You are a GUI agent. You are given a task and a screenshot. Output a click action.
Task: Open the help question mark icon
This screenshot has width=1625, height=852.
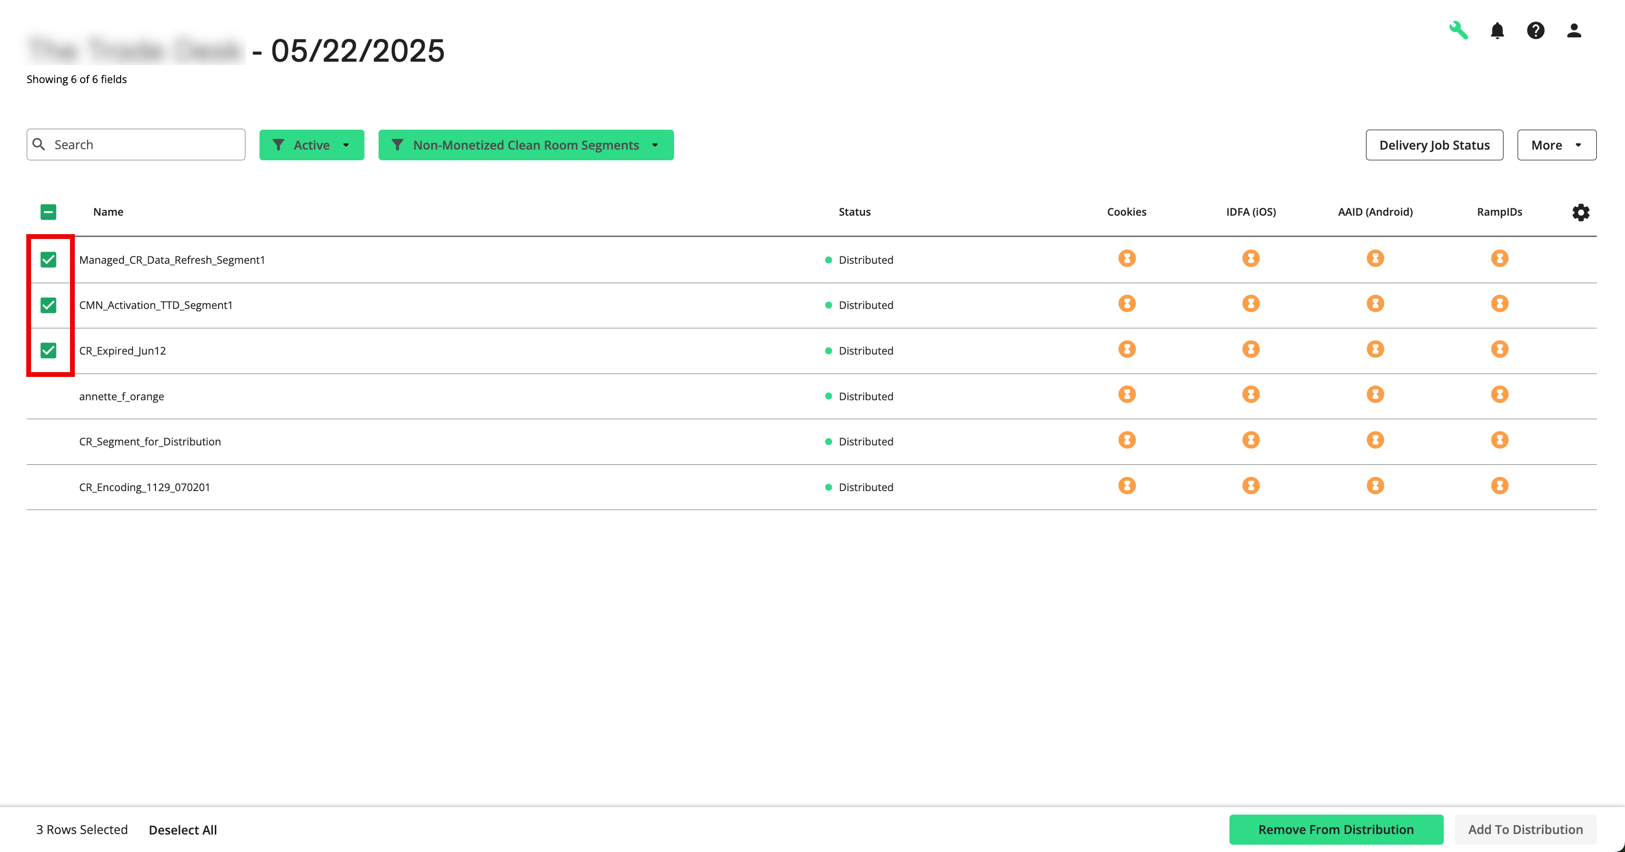[1536, 30]
